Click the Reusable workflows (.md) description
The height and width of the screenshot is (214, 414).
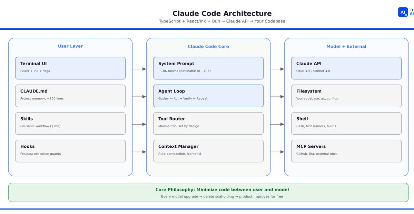tap(40, 126)
